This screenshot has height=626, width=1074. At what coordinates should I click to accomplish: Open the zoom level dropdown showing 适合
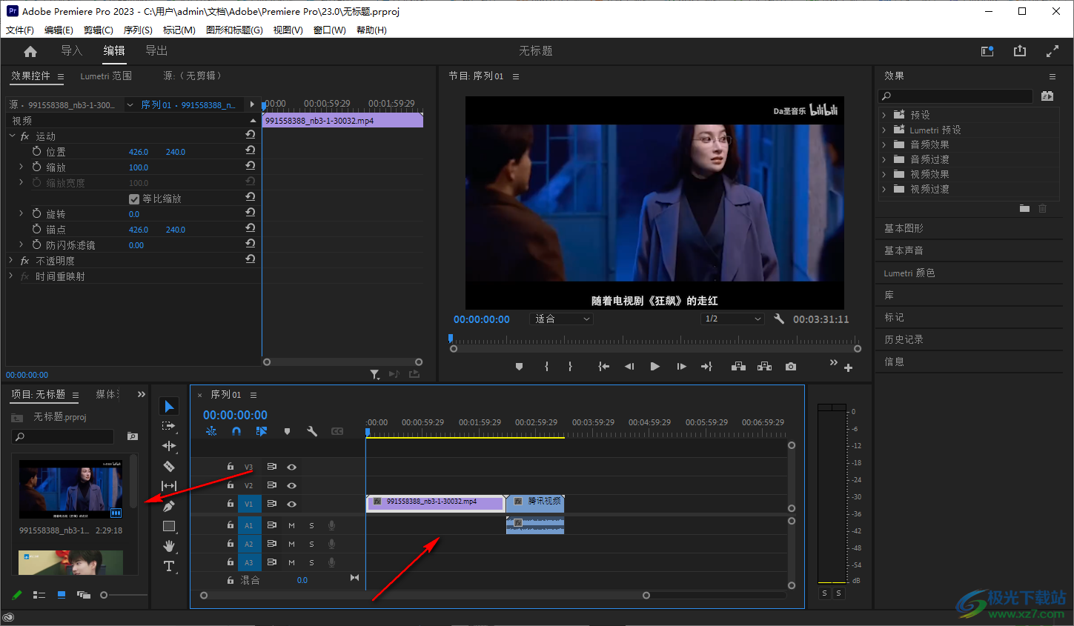pos(562,319)
